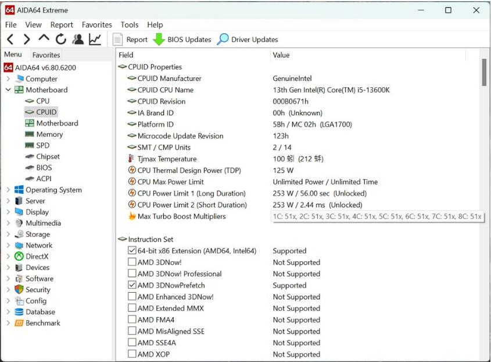Expand the Config tree node

tap(8, 301)
